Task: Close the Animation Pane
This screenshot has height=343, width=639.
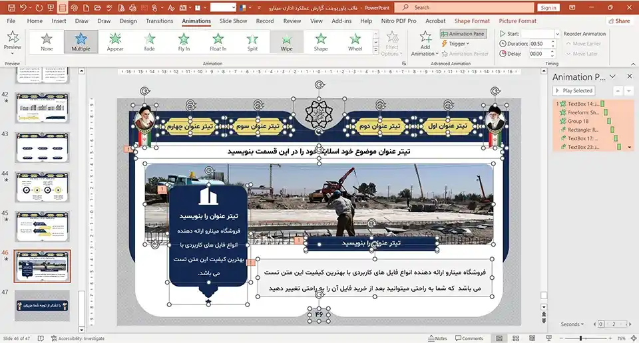Action: pos(630,76)
